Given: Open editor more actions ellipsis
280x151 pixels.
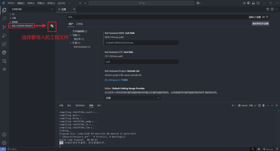Looking at the screenshot, I should pos(277,9).
